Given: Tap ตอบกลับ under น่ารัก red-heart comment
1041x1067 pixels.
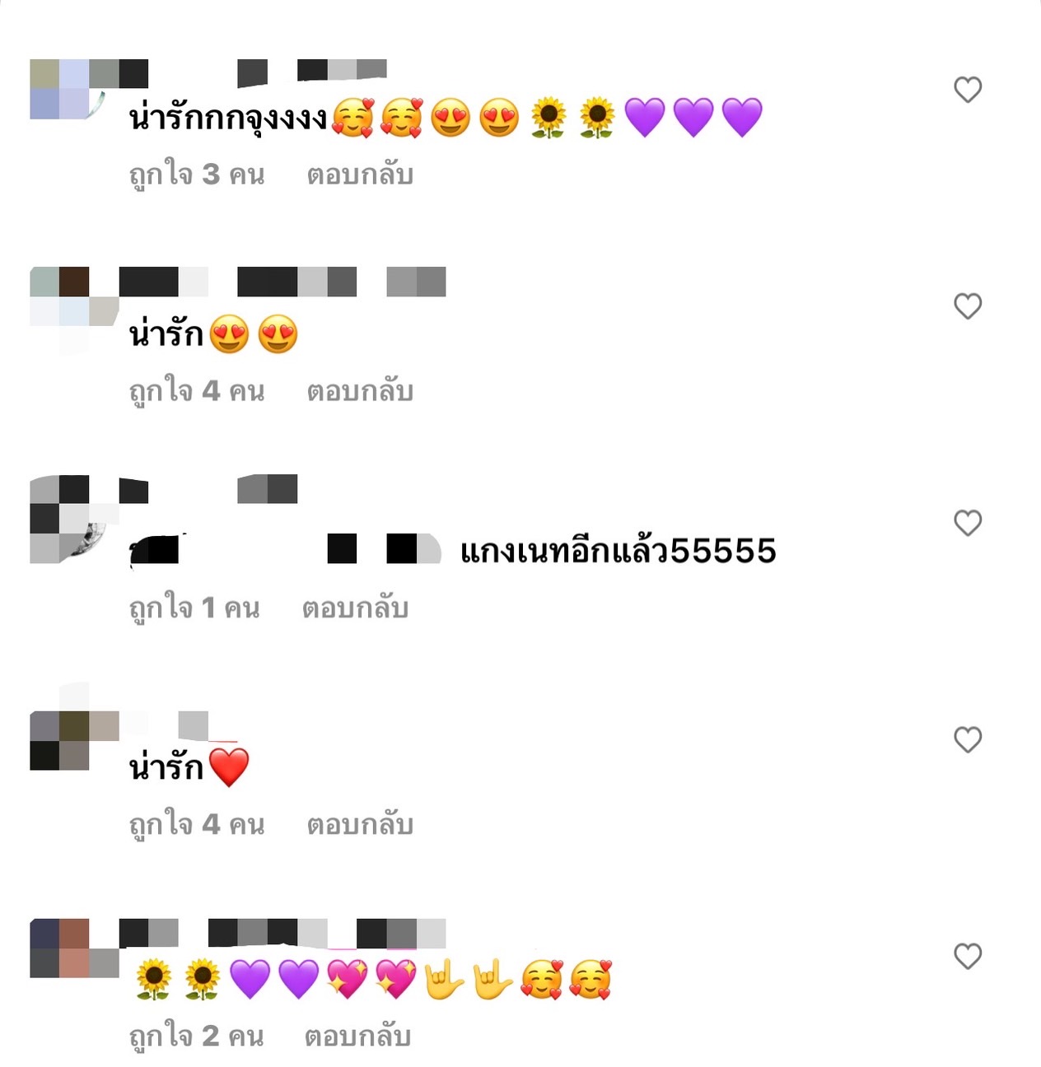Looking at the screenshot, I should click(360, 824).
